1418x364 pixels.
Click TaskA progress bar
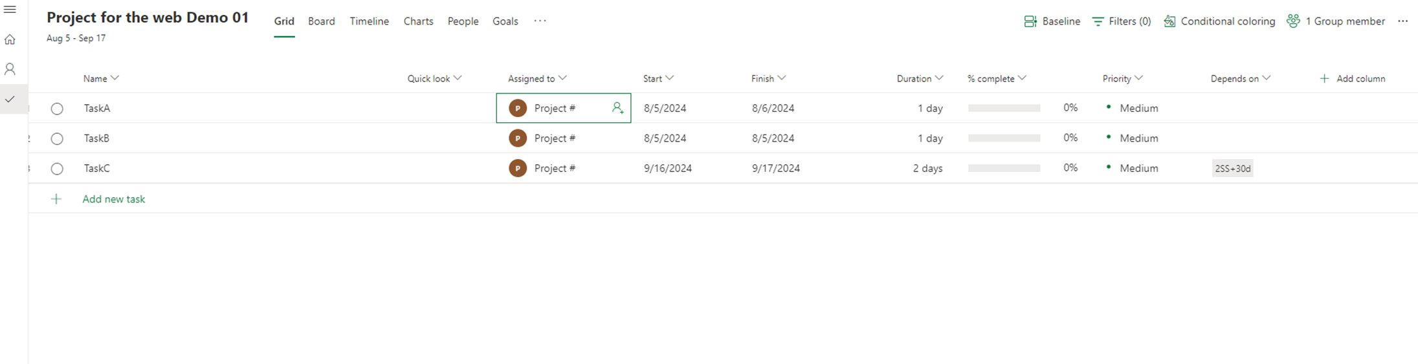[x=1004, y=108]
